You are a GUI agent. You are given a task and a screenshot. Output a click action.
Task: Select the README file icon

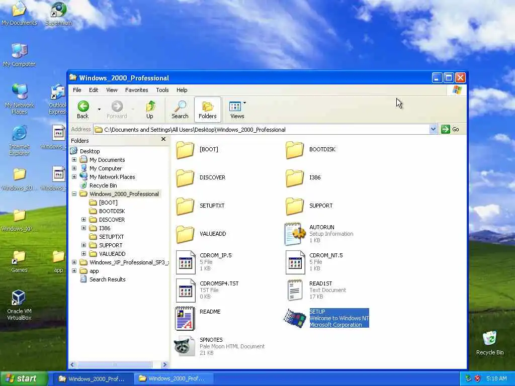(x=185, y=318)
